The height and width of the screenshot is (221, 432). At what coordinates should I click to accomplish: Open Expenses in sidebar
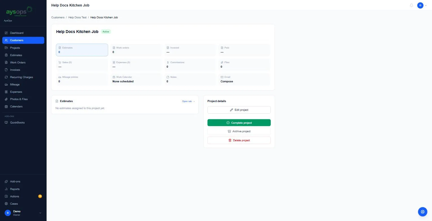click(x=23, y=92)
